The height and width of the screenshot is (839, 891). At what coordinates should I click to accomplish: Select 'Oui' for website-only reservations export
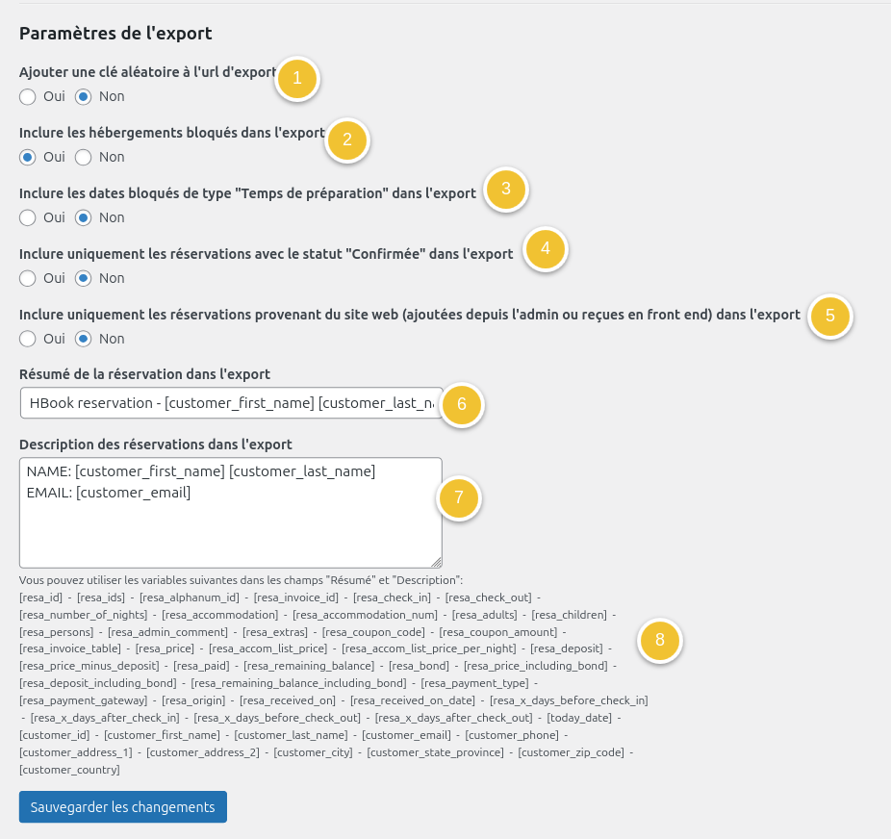[25, 339]
